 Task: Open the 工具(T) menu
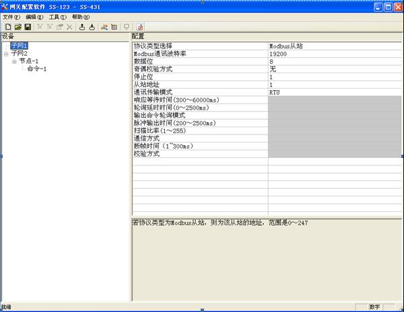(57, 17)
